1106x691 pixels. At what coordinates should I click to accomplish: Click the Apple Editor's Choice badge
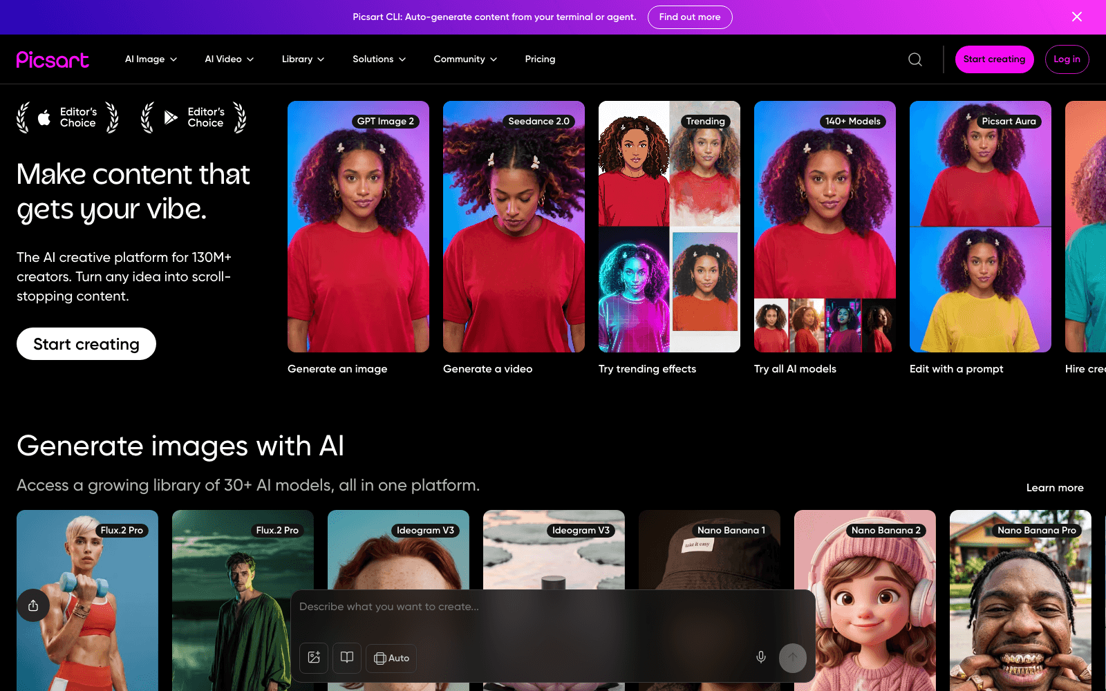pos(68,117)
